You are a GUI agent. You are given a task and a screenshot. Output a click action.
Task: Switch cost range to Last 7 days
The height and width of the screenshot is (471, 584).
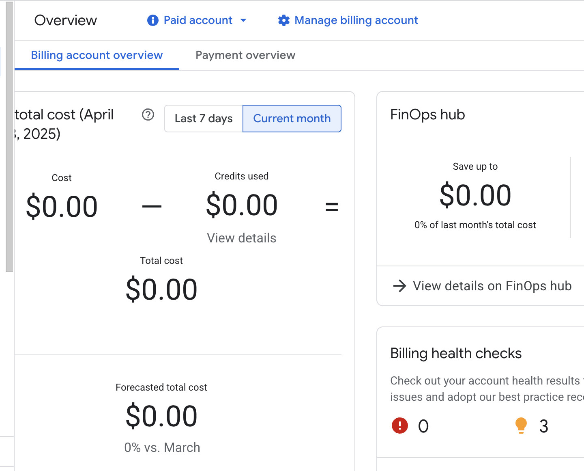point(204,119)
